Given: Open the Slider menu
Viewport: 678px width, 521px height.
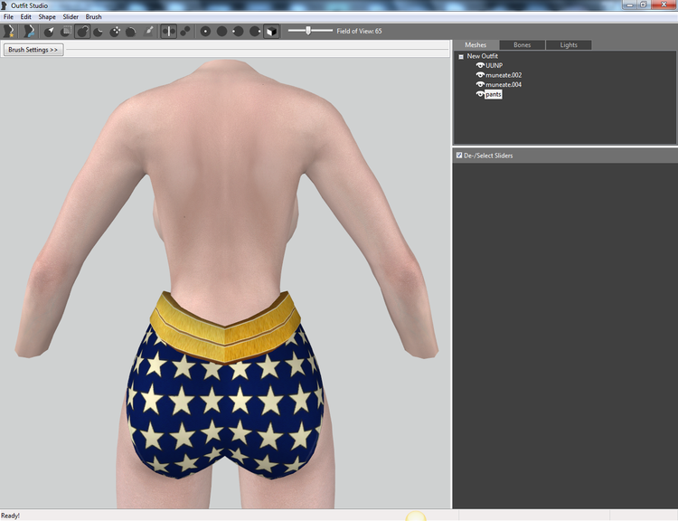Looking at the screenshot, I should [x=71, y=17].
